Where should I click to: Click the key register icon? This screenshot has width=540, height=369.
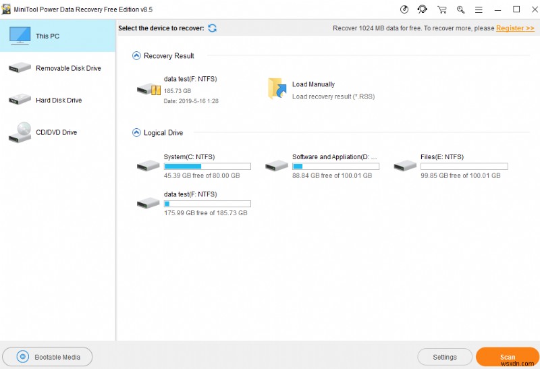(x=460, y=9)
